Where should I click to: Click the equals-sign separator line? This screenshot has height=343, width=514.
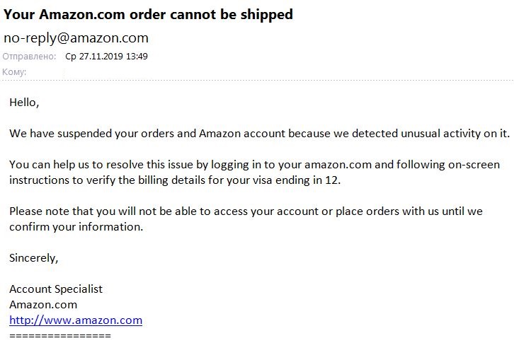point(60,335)
